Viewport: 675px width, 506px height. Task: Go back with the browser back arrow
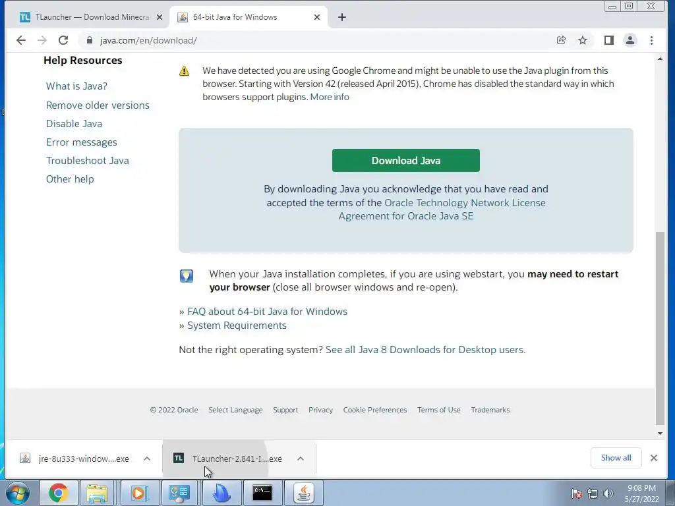[20, 40]
